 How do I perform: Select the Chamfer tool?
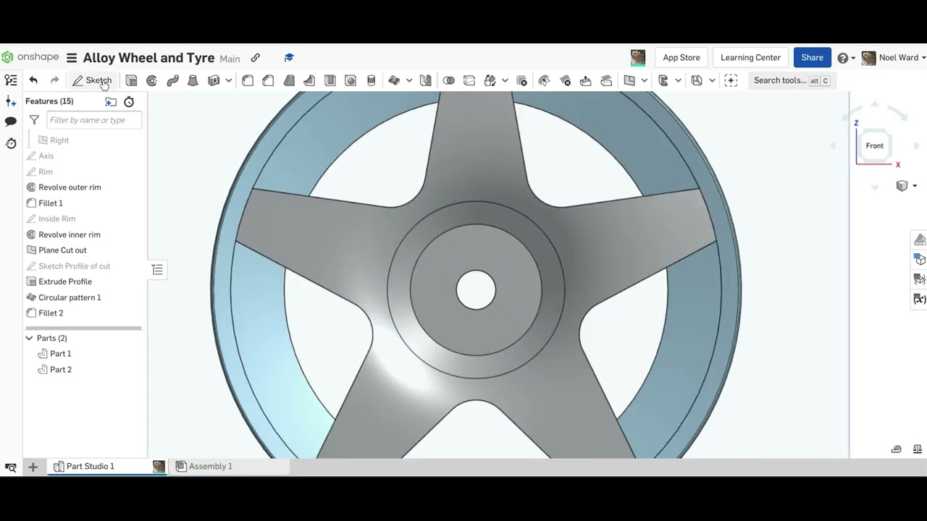point(268,80)
